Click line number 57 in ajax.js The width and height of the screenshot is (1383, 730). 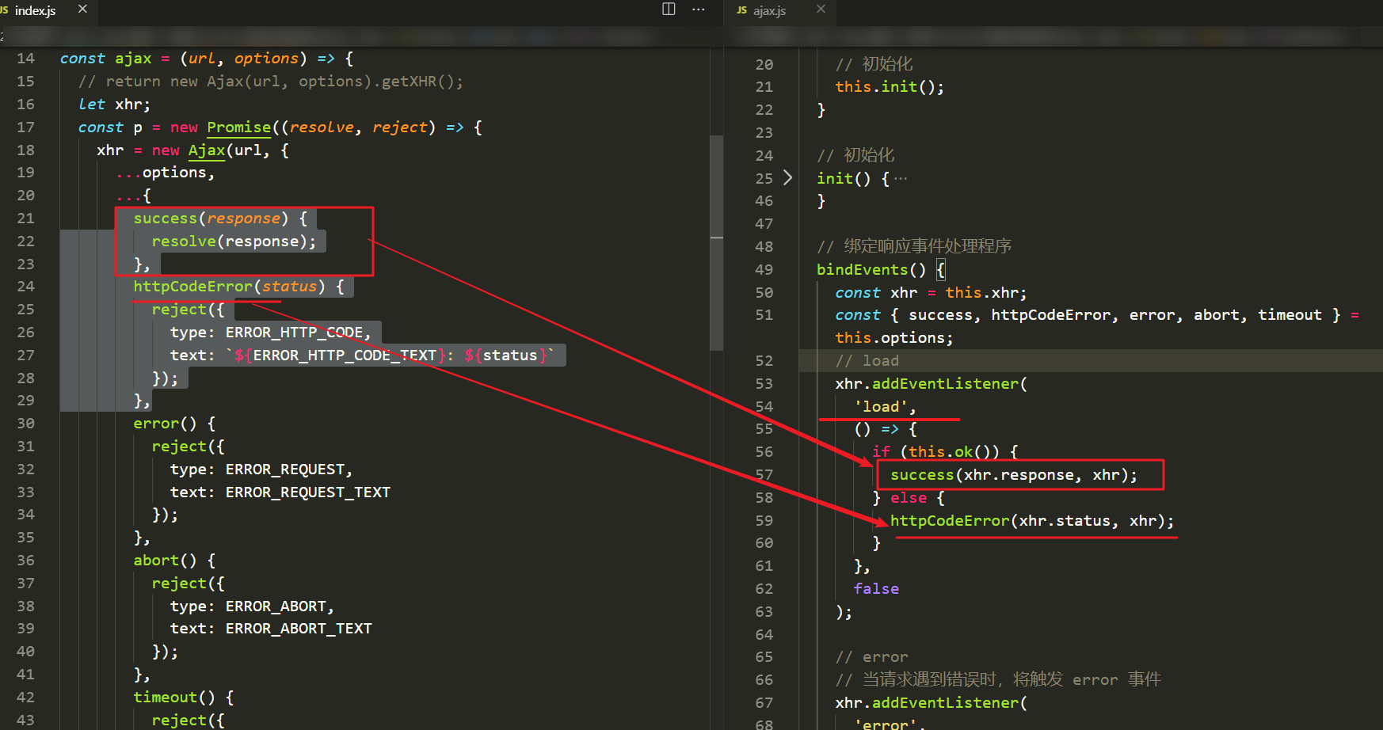point(764,475)
